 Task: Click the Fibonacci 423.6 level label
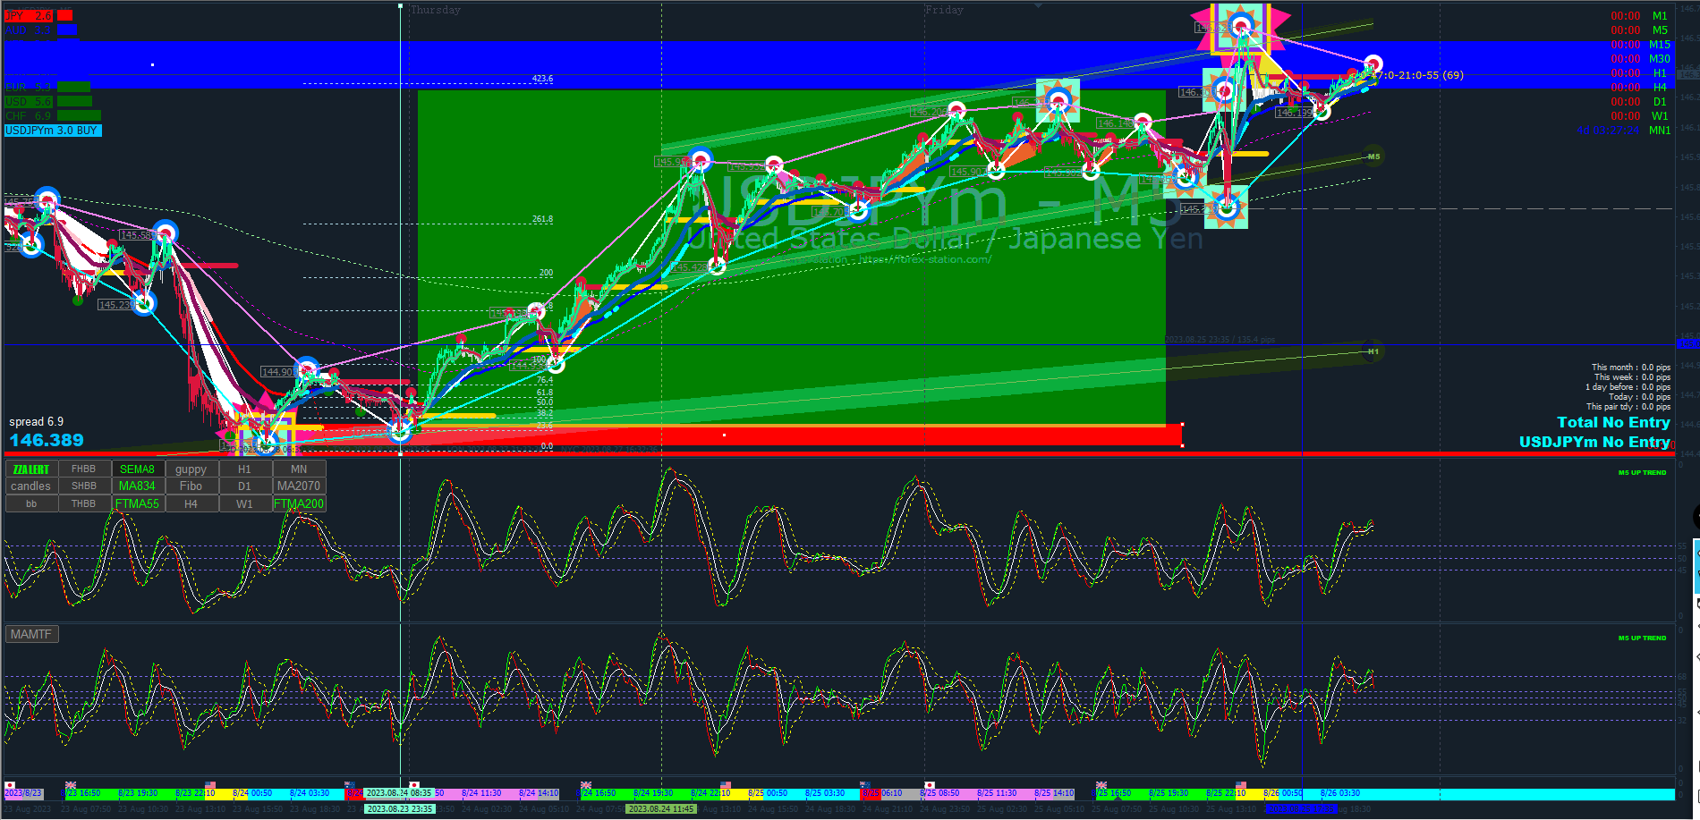click(542, 79)
